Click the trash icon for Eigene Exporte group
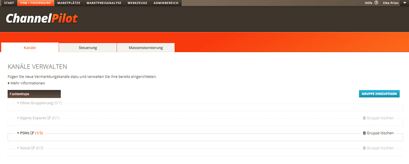 (x=365, y=118)
